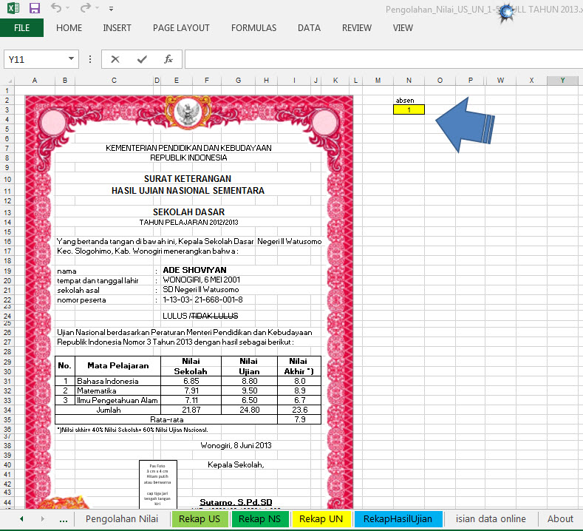
Task: Click the text 'WONOGIRI, 6 MEI 2001'
Action: point(202,280)
